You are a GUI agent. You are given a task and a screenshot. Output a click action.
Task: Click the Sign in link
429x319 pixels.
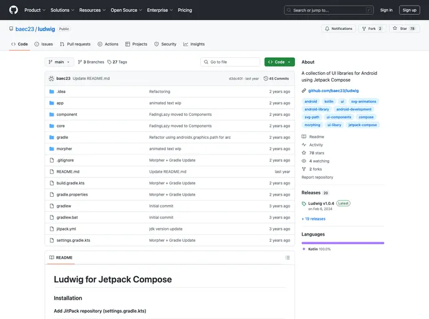click(386, 10)
